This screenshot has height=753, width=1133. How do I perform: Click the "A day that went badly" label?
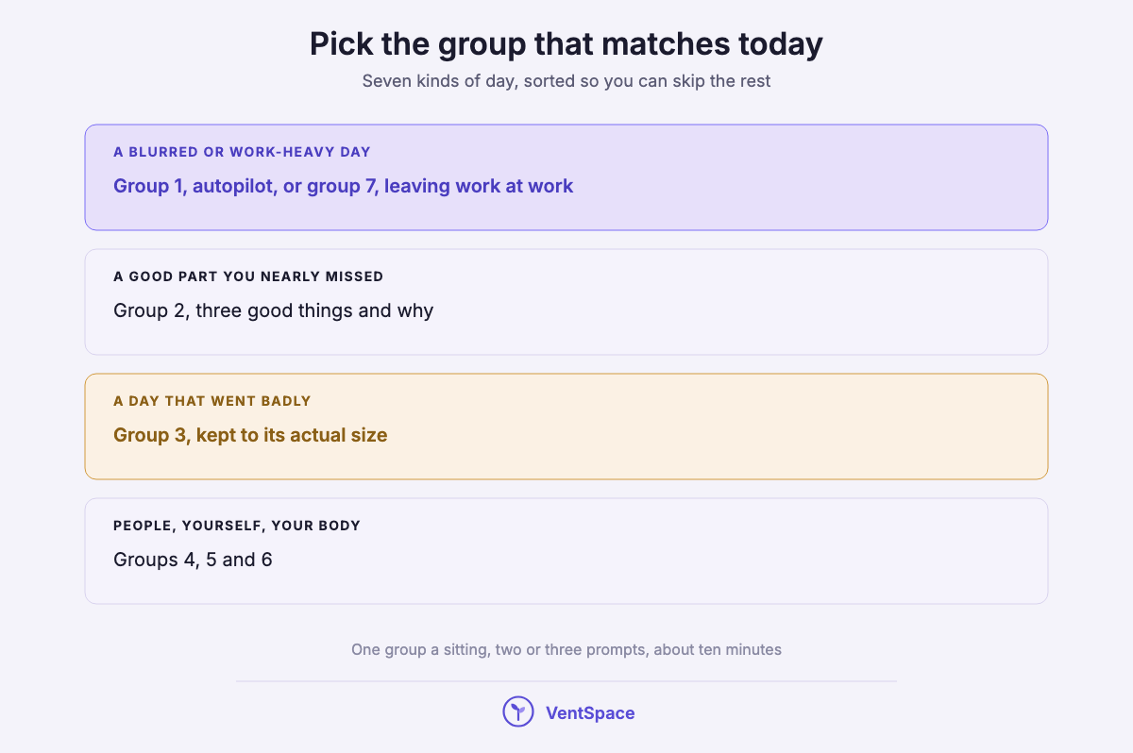pos(212,401)
